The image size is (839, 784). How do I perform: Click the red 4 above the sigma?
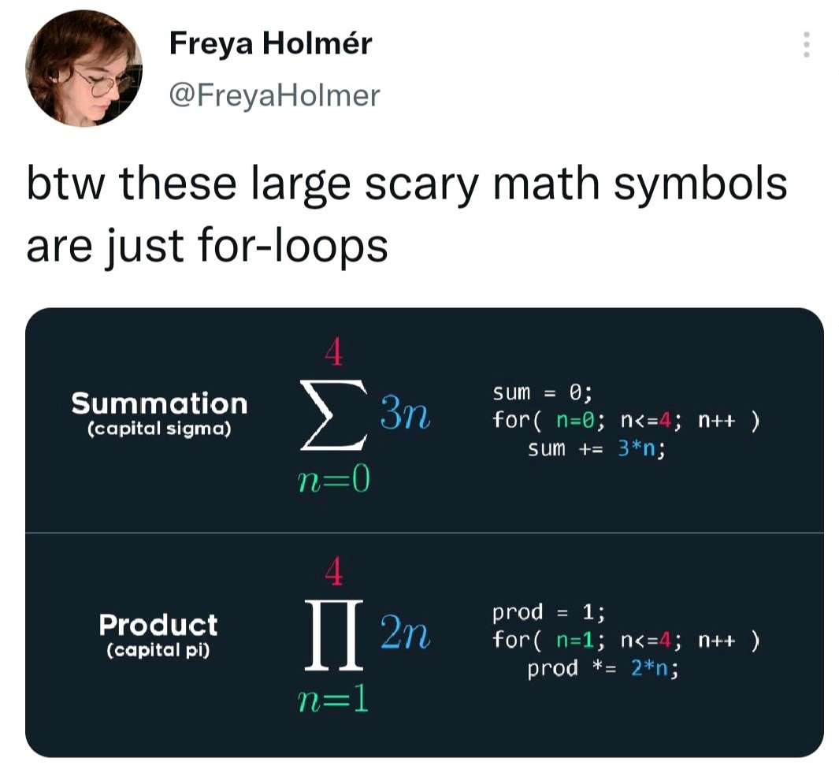click(333, 354)
